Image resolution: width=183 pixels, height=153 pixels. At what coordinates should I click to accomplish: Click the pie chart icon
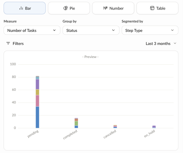click(65, 8)
